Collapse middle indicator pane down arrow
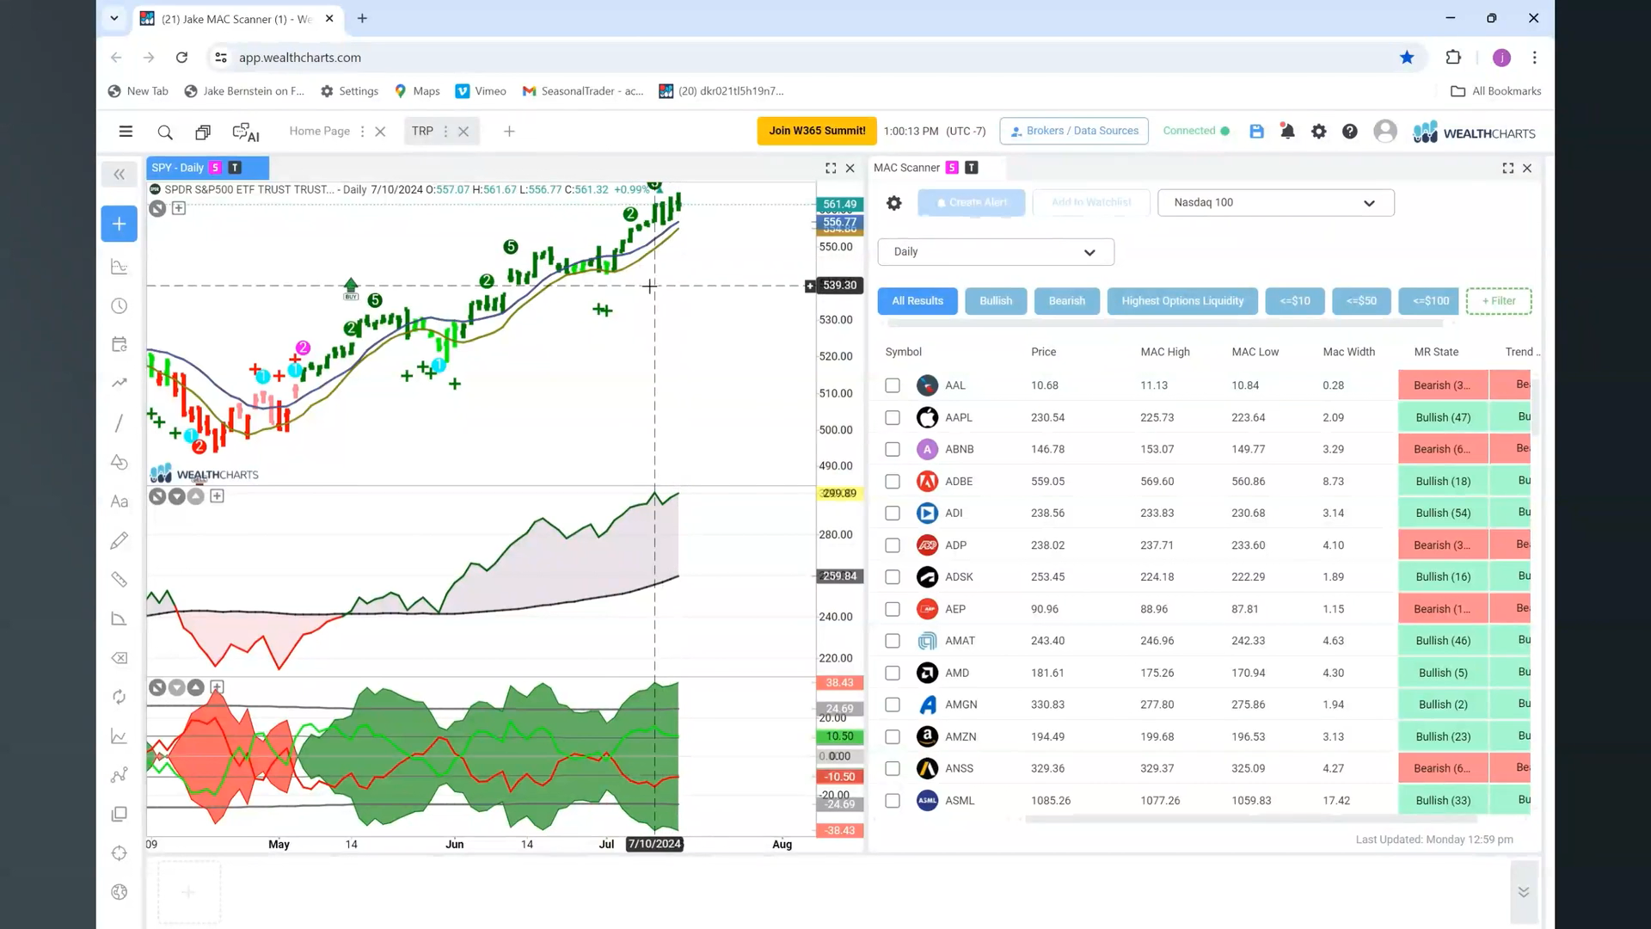This screenshot has height=929, width=1651. click(x=177, y=496)
